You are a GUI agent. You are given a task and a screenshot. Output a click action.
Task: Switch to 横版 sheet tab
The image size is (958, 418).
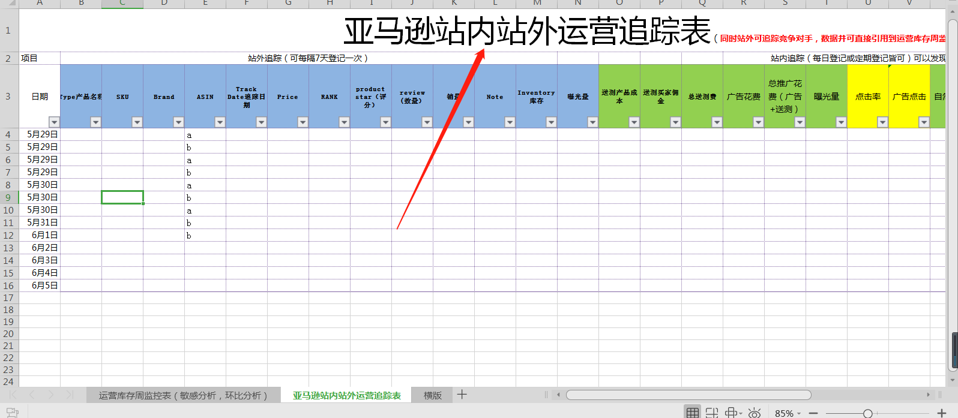point(433,395)
